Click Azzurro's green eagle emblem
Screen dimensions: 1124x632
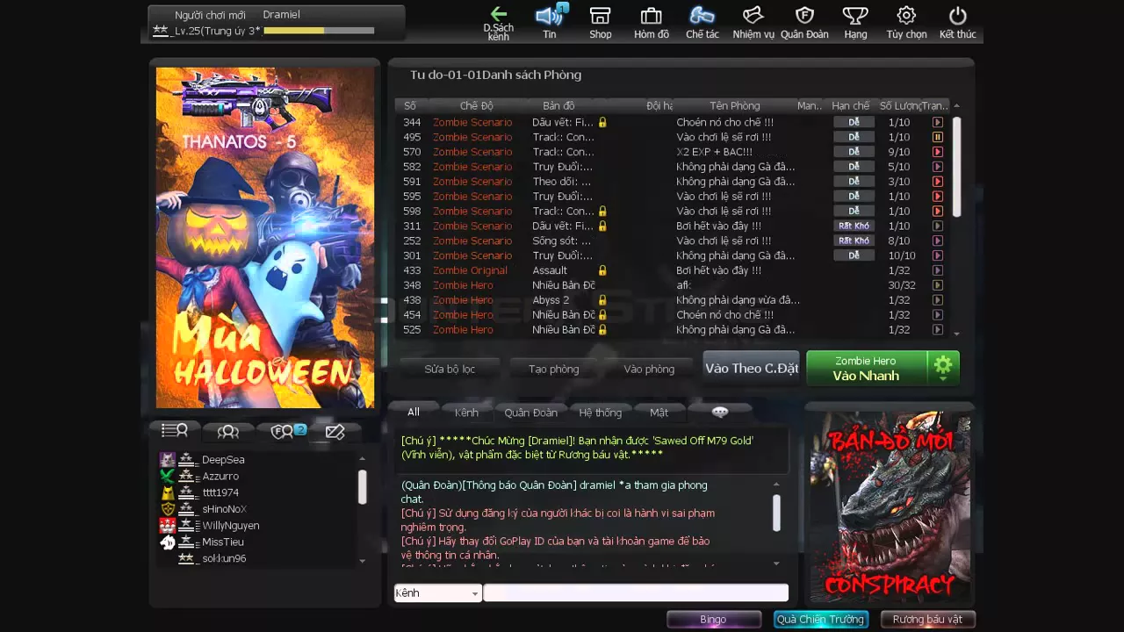click(168, 476)
